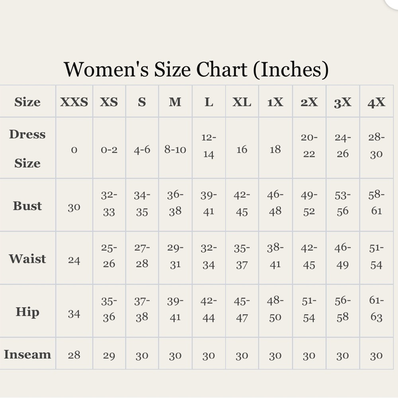
Task: Select the 42-45 bust cell under XL
Action: pyautogui.click(x=242, y=205)
